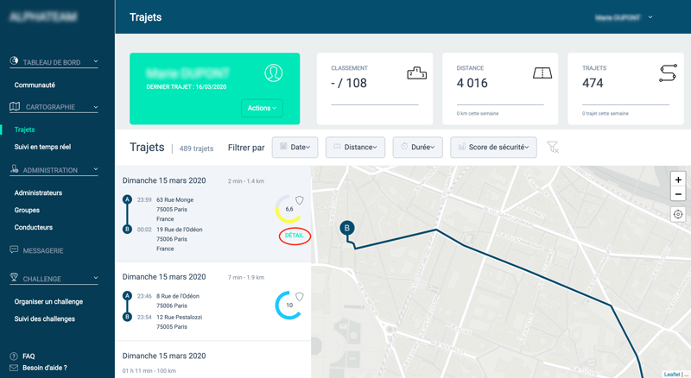Open the Actions dropdown button
The height and width of the screenshot is (378, 691).
pos(262,108)
